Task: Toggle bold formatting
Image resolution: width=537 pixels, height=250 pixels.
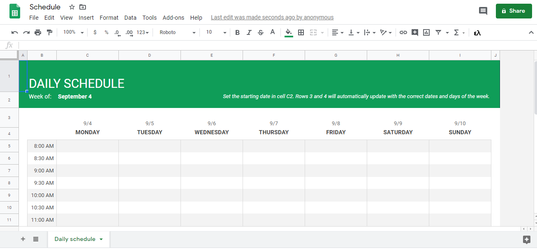Action: (237, 32)
